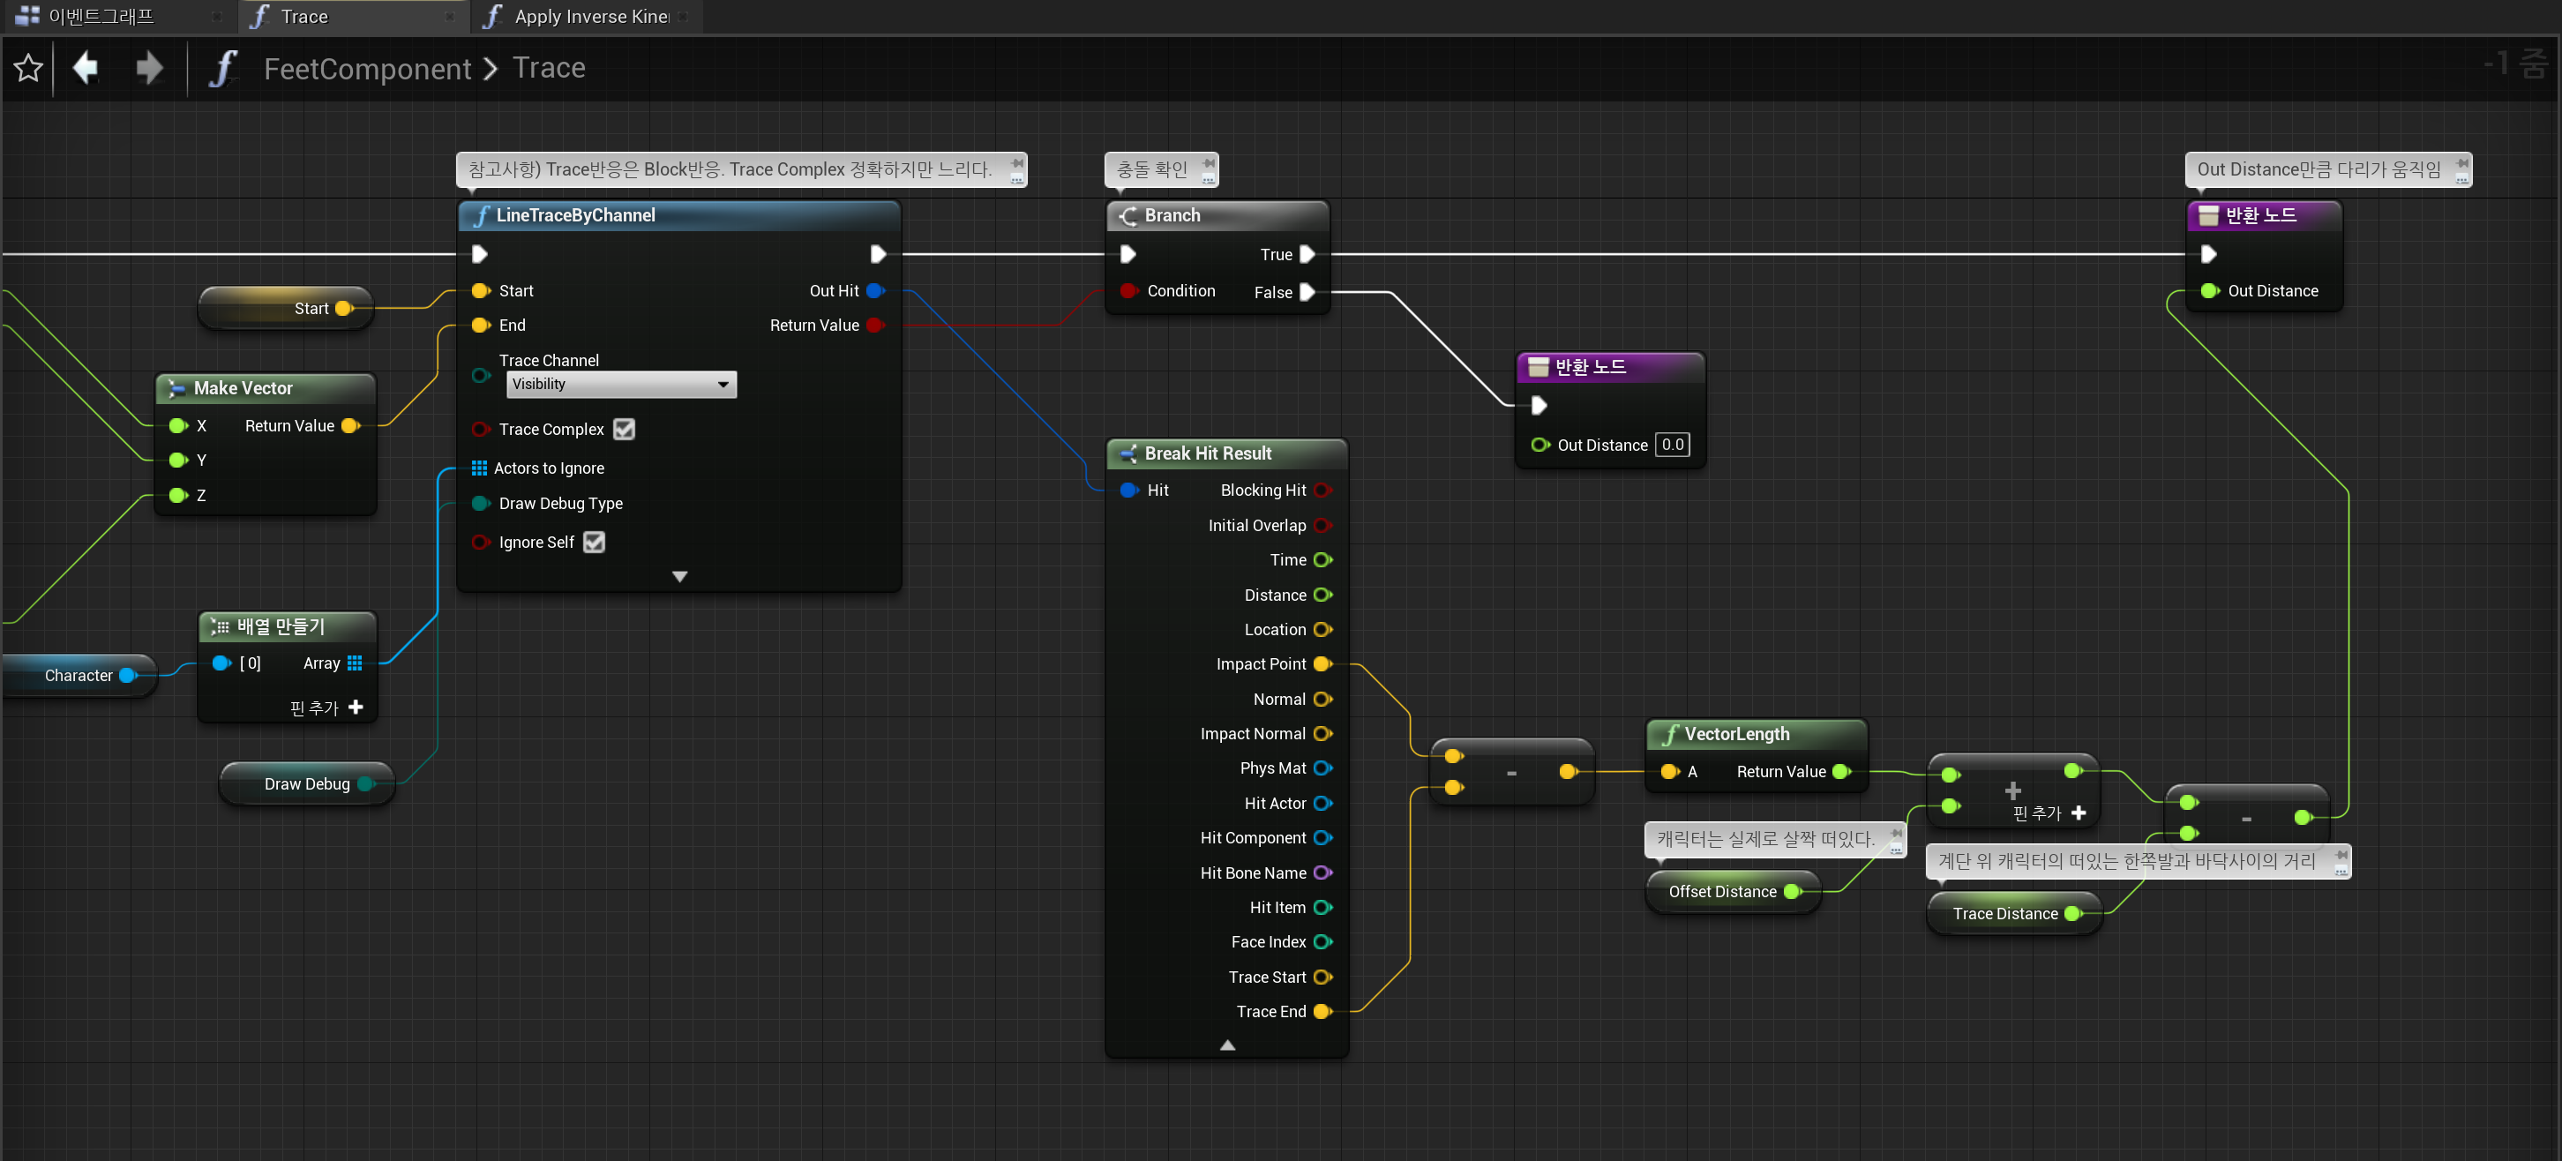This screenshot has width=2562, height=1161.
Task: Select the Offset Distance variable node
Action: point(1733,891)
